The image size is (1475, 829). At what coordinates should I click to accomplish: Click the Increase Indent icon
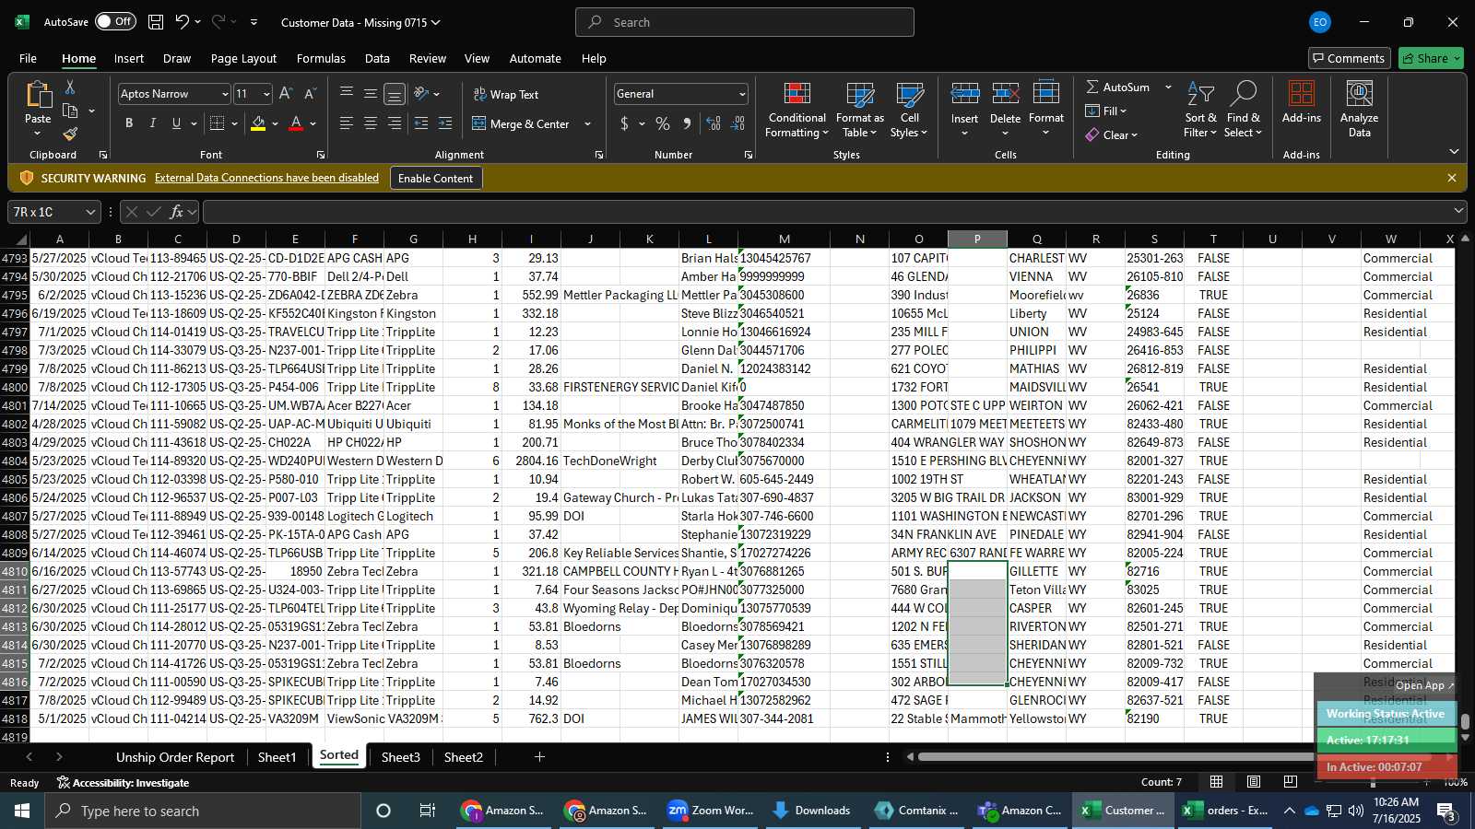(445, 123)
